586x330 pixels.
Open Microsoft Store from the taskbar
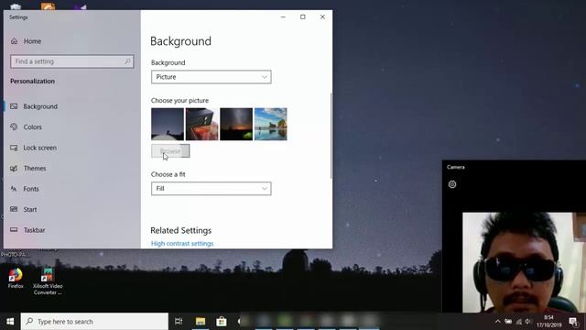[x=222, y=322]
